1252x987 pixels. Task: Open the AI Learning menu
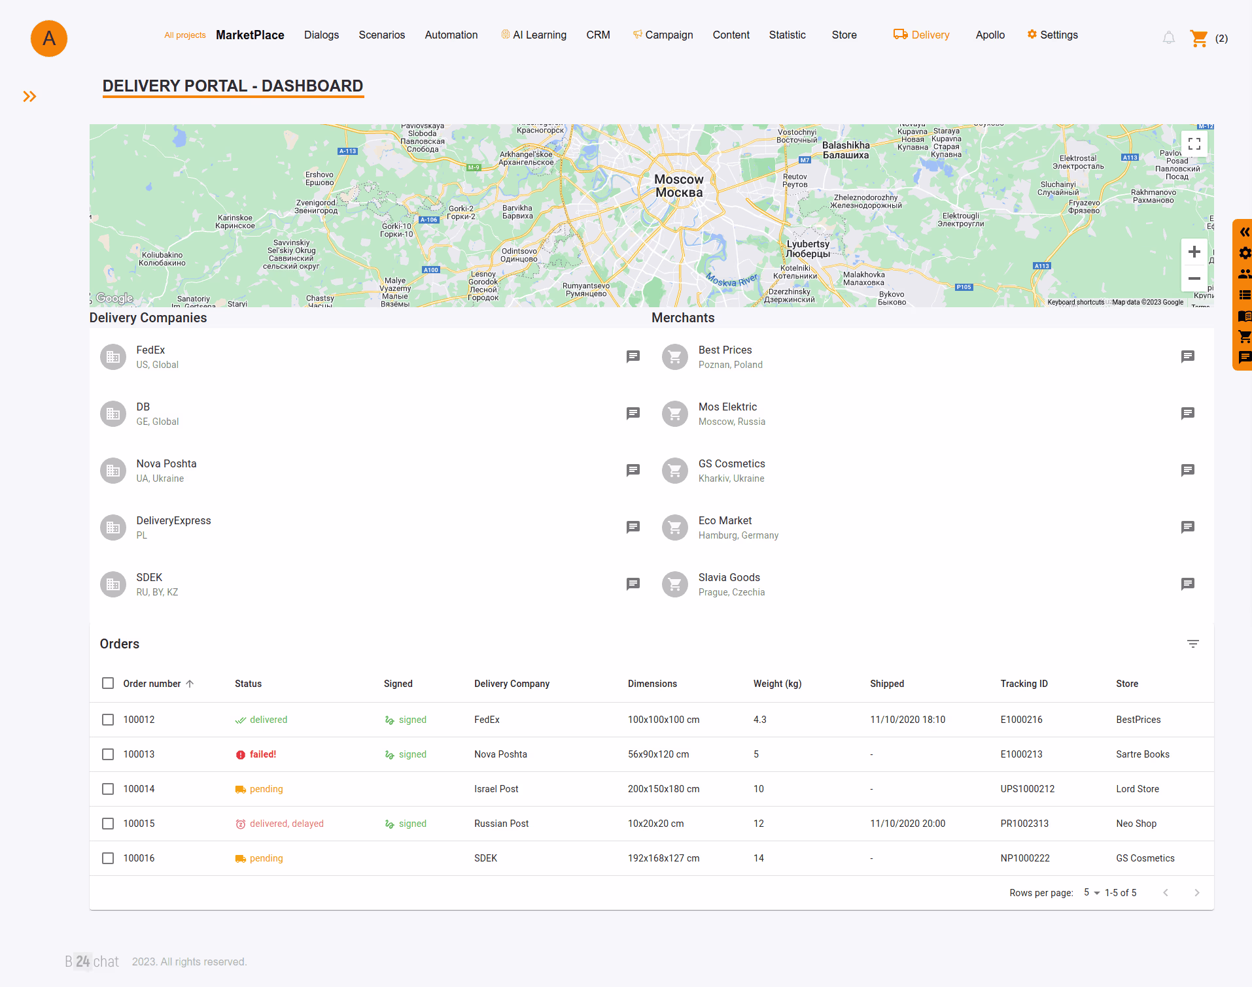coord(534,35)
